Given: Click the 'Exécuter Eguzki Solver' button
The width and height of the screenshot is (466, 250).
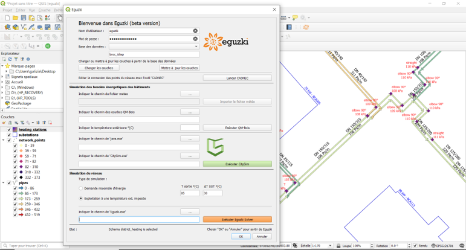Looking at the screenshot, I should [237, 219].
